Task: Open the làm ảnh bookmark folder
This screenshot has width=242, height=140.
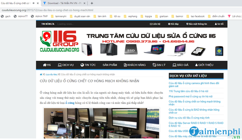Action: (x=100, y=16)
